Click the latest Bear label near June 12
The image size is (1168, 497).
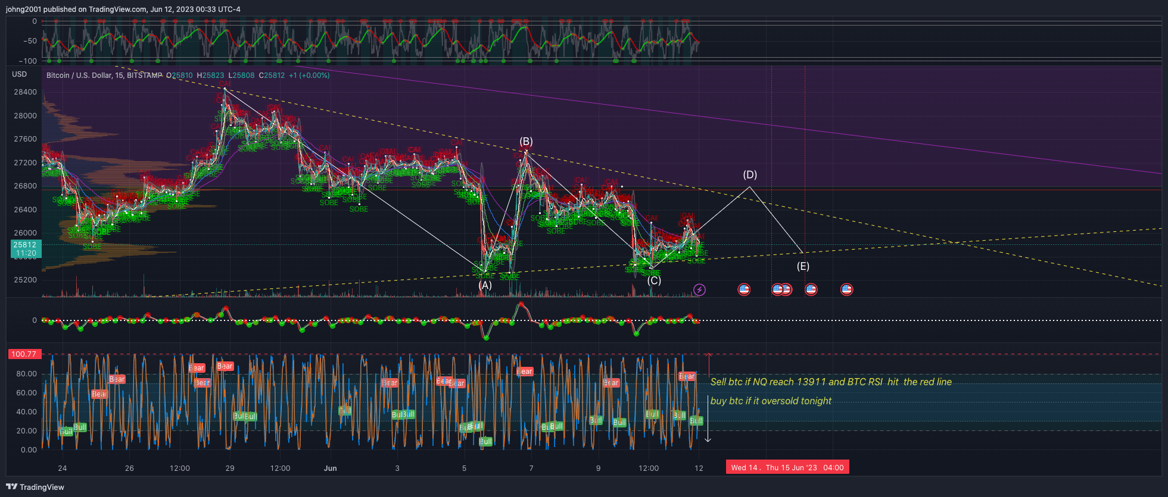pyautogui.click(x=687, y=376)
